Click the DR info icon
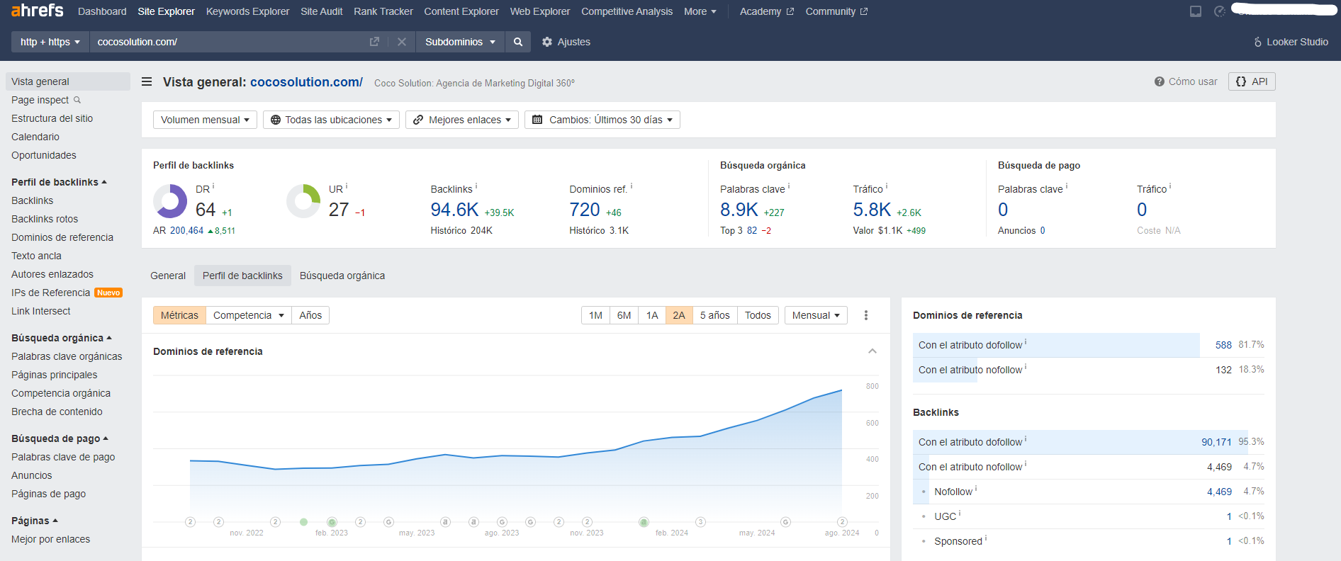Image resolution: width=1341 pixels, height=561 pixels. tap(213, 186)
